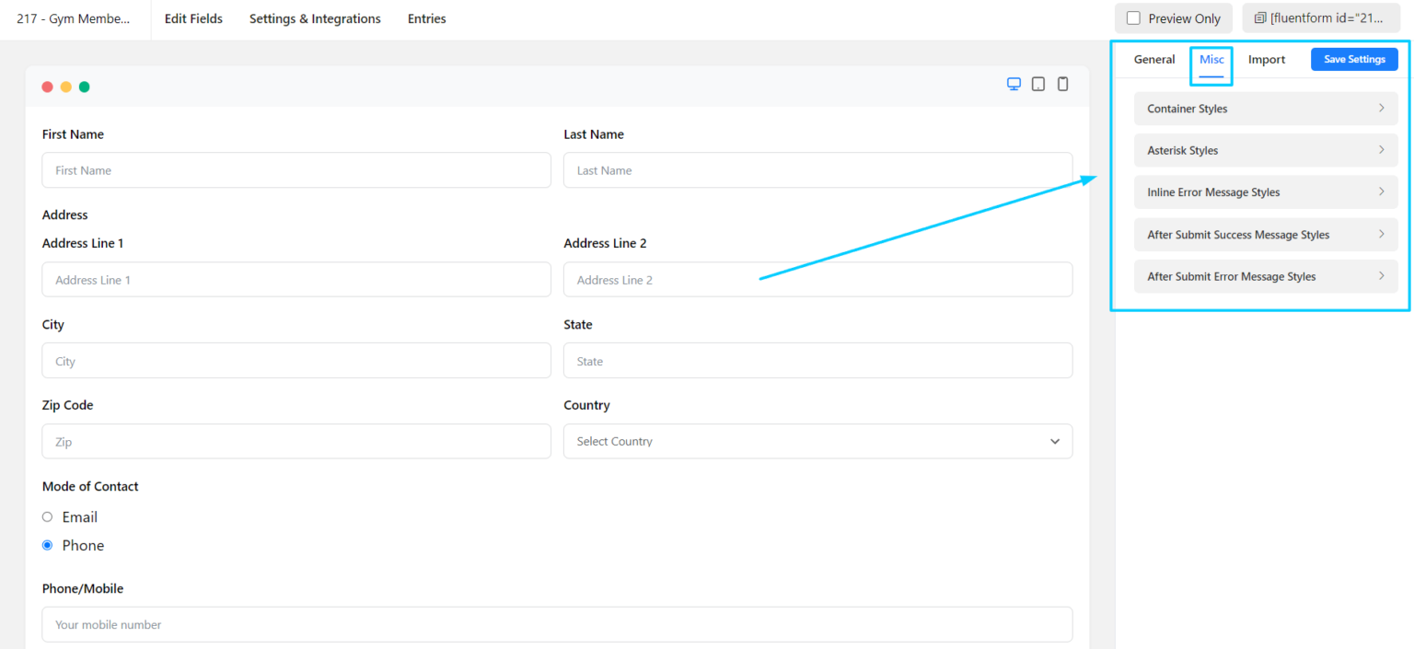
Task: Open the Select Country dropdown
Action: point(801,442)
